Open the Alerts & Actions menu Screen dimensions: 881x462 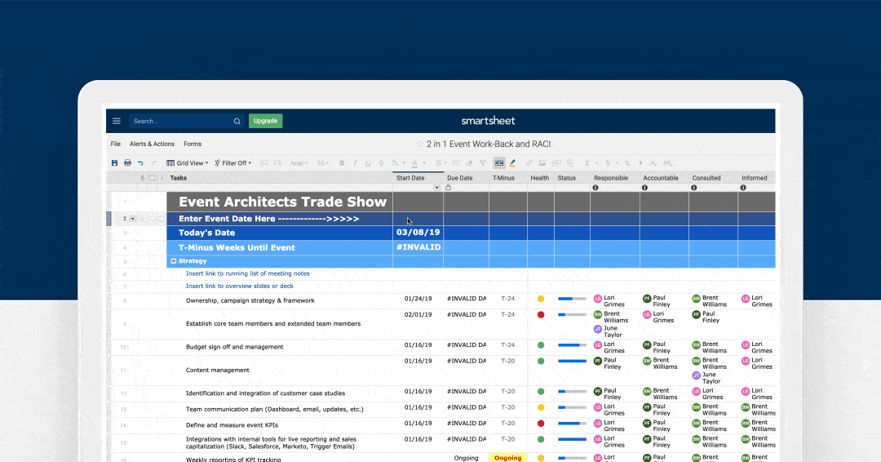pyautogui.click(x=152, y=144)
